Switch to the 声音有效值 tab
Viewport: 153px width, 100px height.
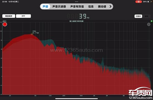77,7
